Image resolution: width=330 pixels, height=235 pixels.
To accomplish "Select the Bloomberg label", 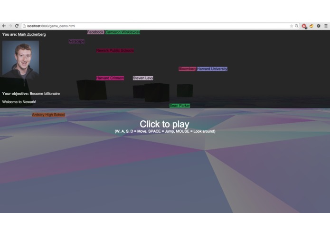I will point(187,69).
